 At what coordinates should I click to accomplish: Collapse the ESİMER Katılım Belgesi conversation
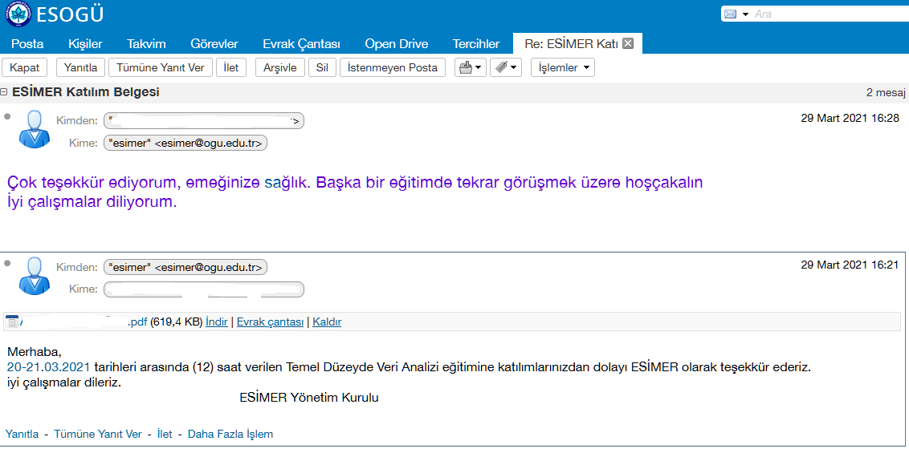click(x=5, y=92)
